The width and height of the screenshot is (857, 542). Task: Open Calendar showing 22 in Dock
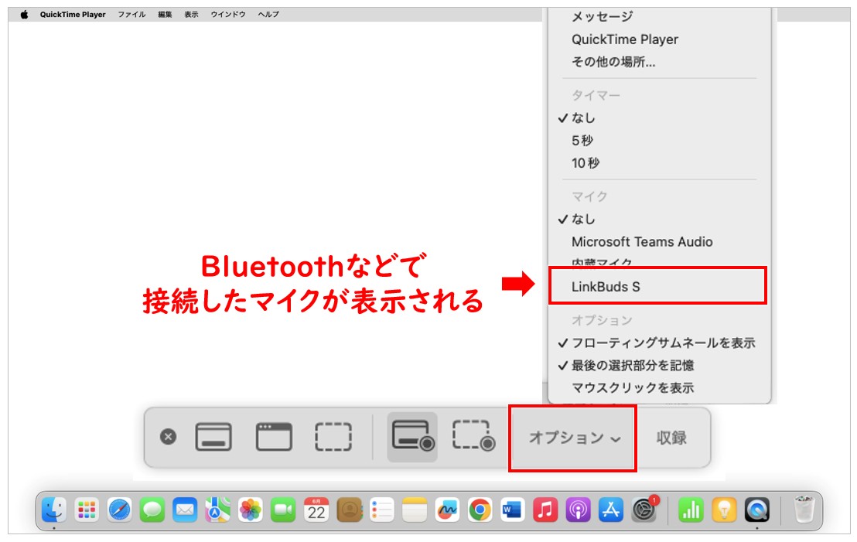pyautogui.click(x=316, y=510)
